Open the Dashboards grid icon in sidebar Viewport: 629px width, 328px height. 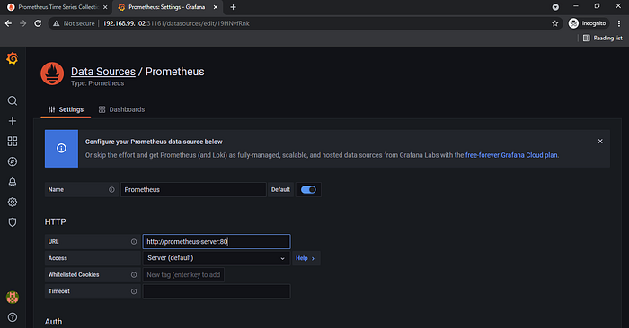pyautogui.click(x=13, y=142)
